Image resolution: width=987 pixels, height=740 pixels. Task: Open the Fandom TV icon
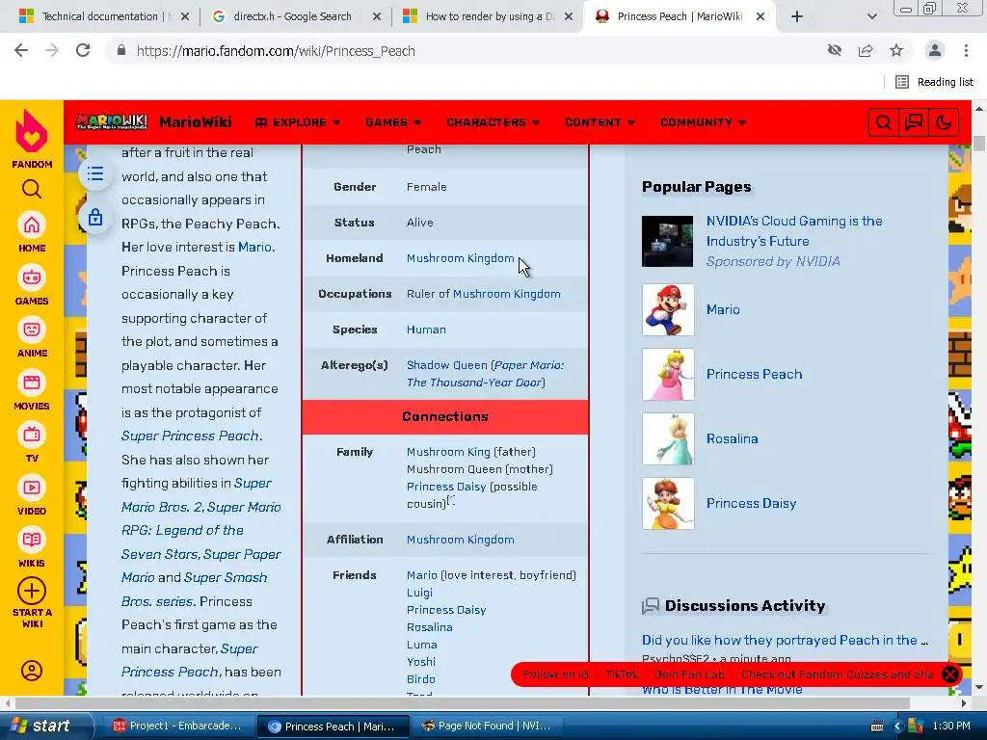[x=32, y=435]
